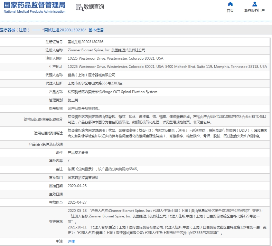Image resolution: width=272 pixels, height=246 pixels.
Task: Click the 第三类 management category value
Action: (73, 100)
